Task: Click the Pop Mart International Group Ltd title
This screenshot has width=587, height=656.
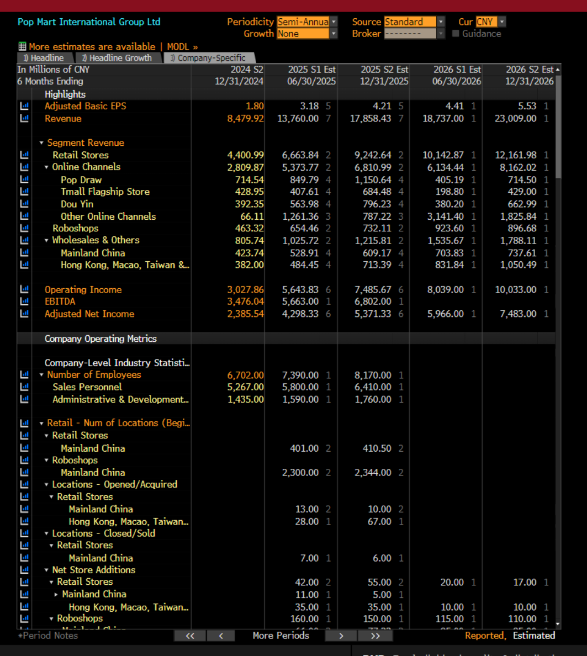Action: point(89,22)
